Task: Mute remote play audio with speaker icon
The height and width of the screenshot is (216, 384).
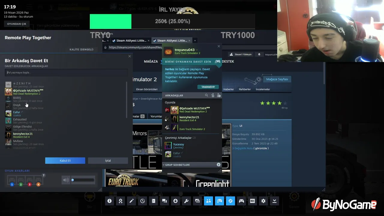Action: [x=66, y=180]
